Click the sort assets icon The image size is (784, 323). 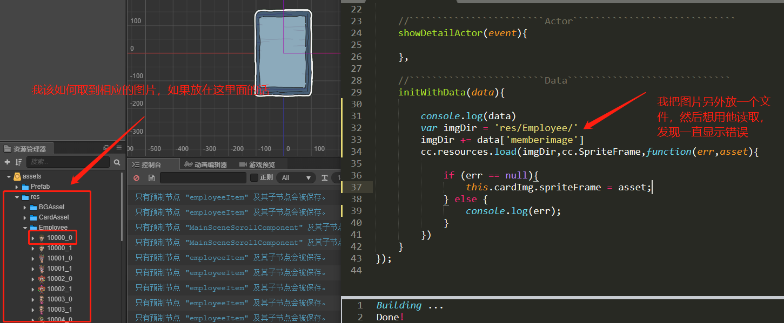click(19, 162)
